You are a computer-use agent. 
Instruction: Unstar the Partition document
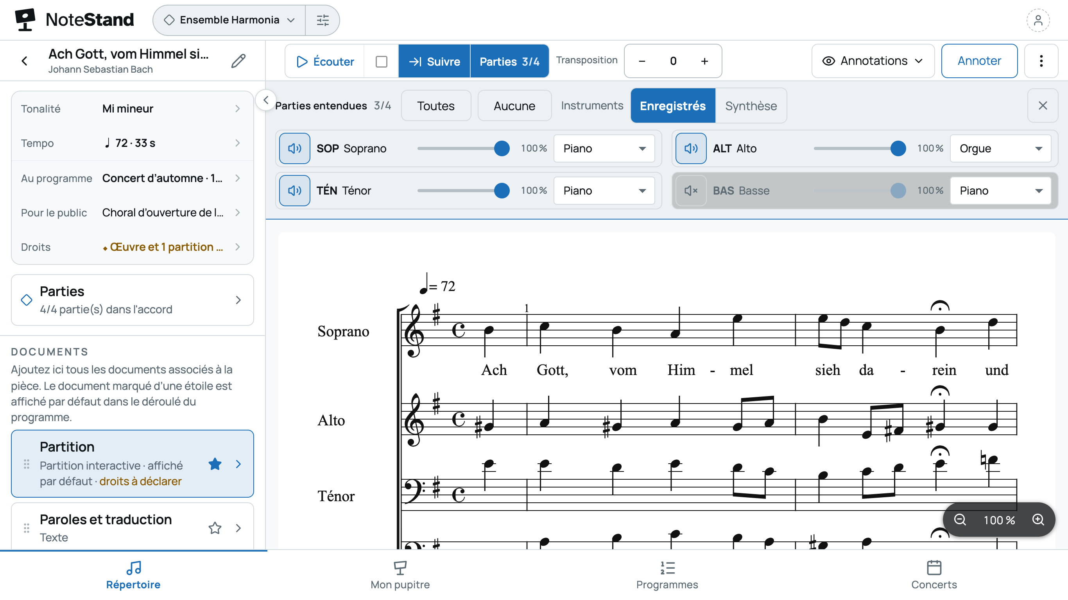tap(215, 464)
